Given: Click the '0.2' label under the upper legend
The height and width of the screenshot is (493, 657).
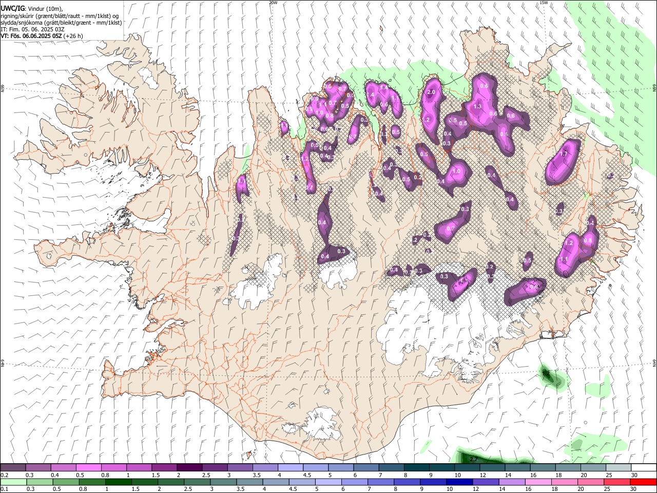Looking at the screenshot, I should [4, 475].
